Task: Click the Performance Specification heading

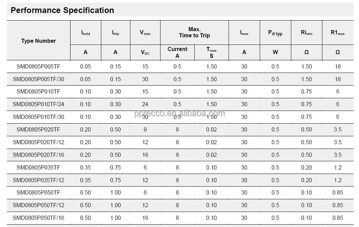Action: pyautogui.click(x=62, y=10)
